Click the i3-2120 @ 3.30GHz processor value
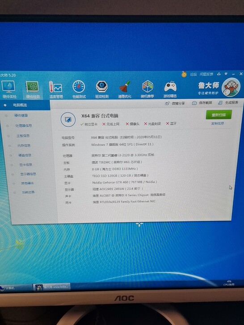 point(123,155)
